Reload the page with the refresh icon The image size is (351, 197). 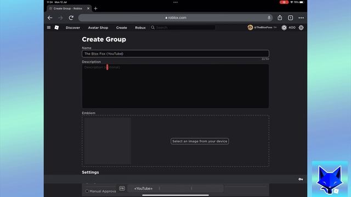coord(71,18)
